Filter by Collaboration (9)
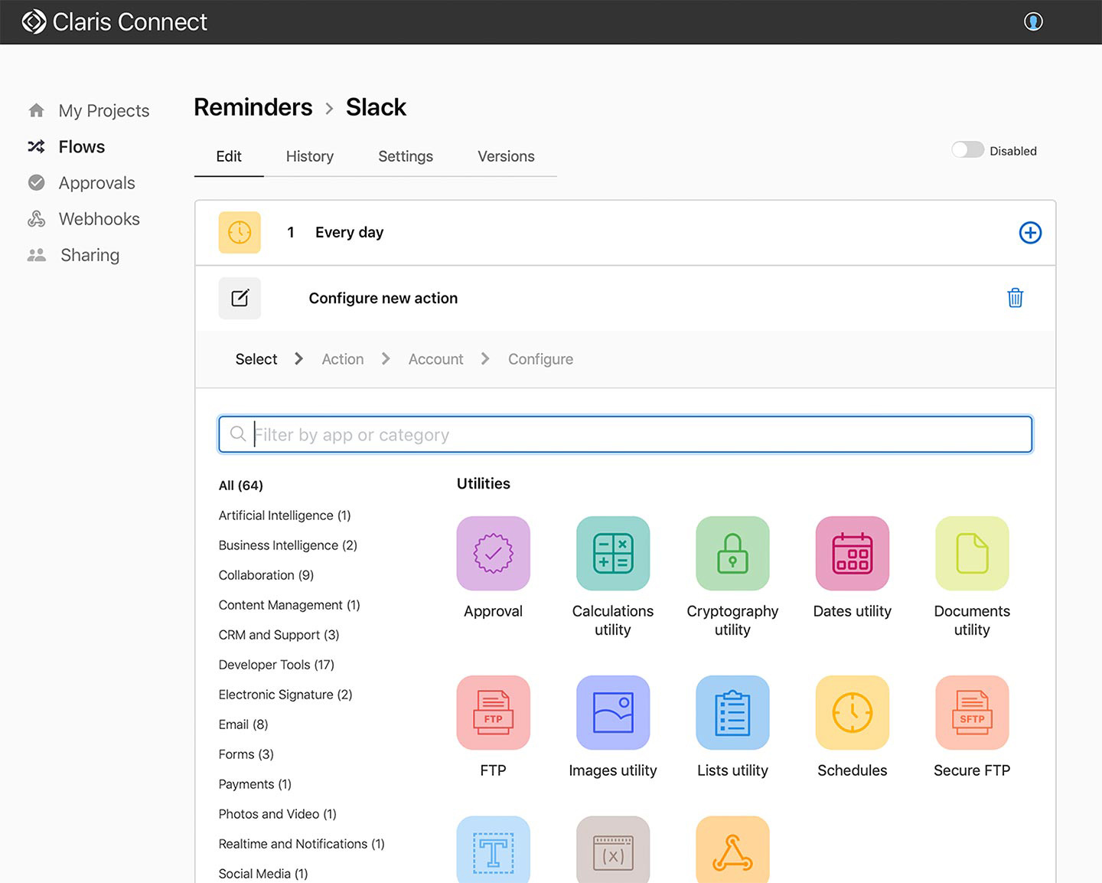Screen dimensions: 1102x883 (266, 575)
